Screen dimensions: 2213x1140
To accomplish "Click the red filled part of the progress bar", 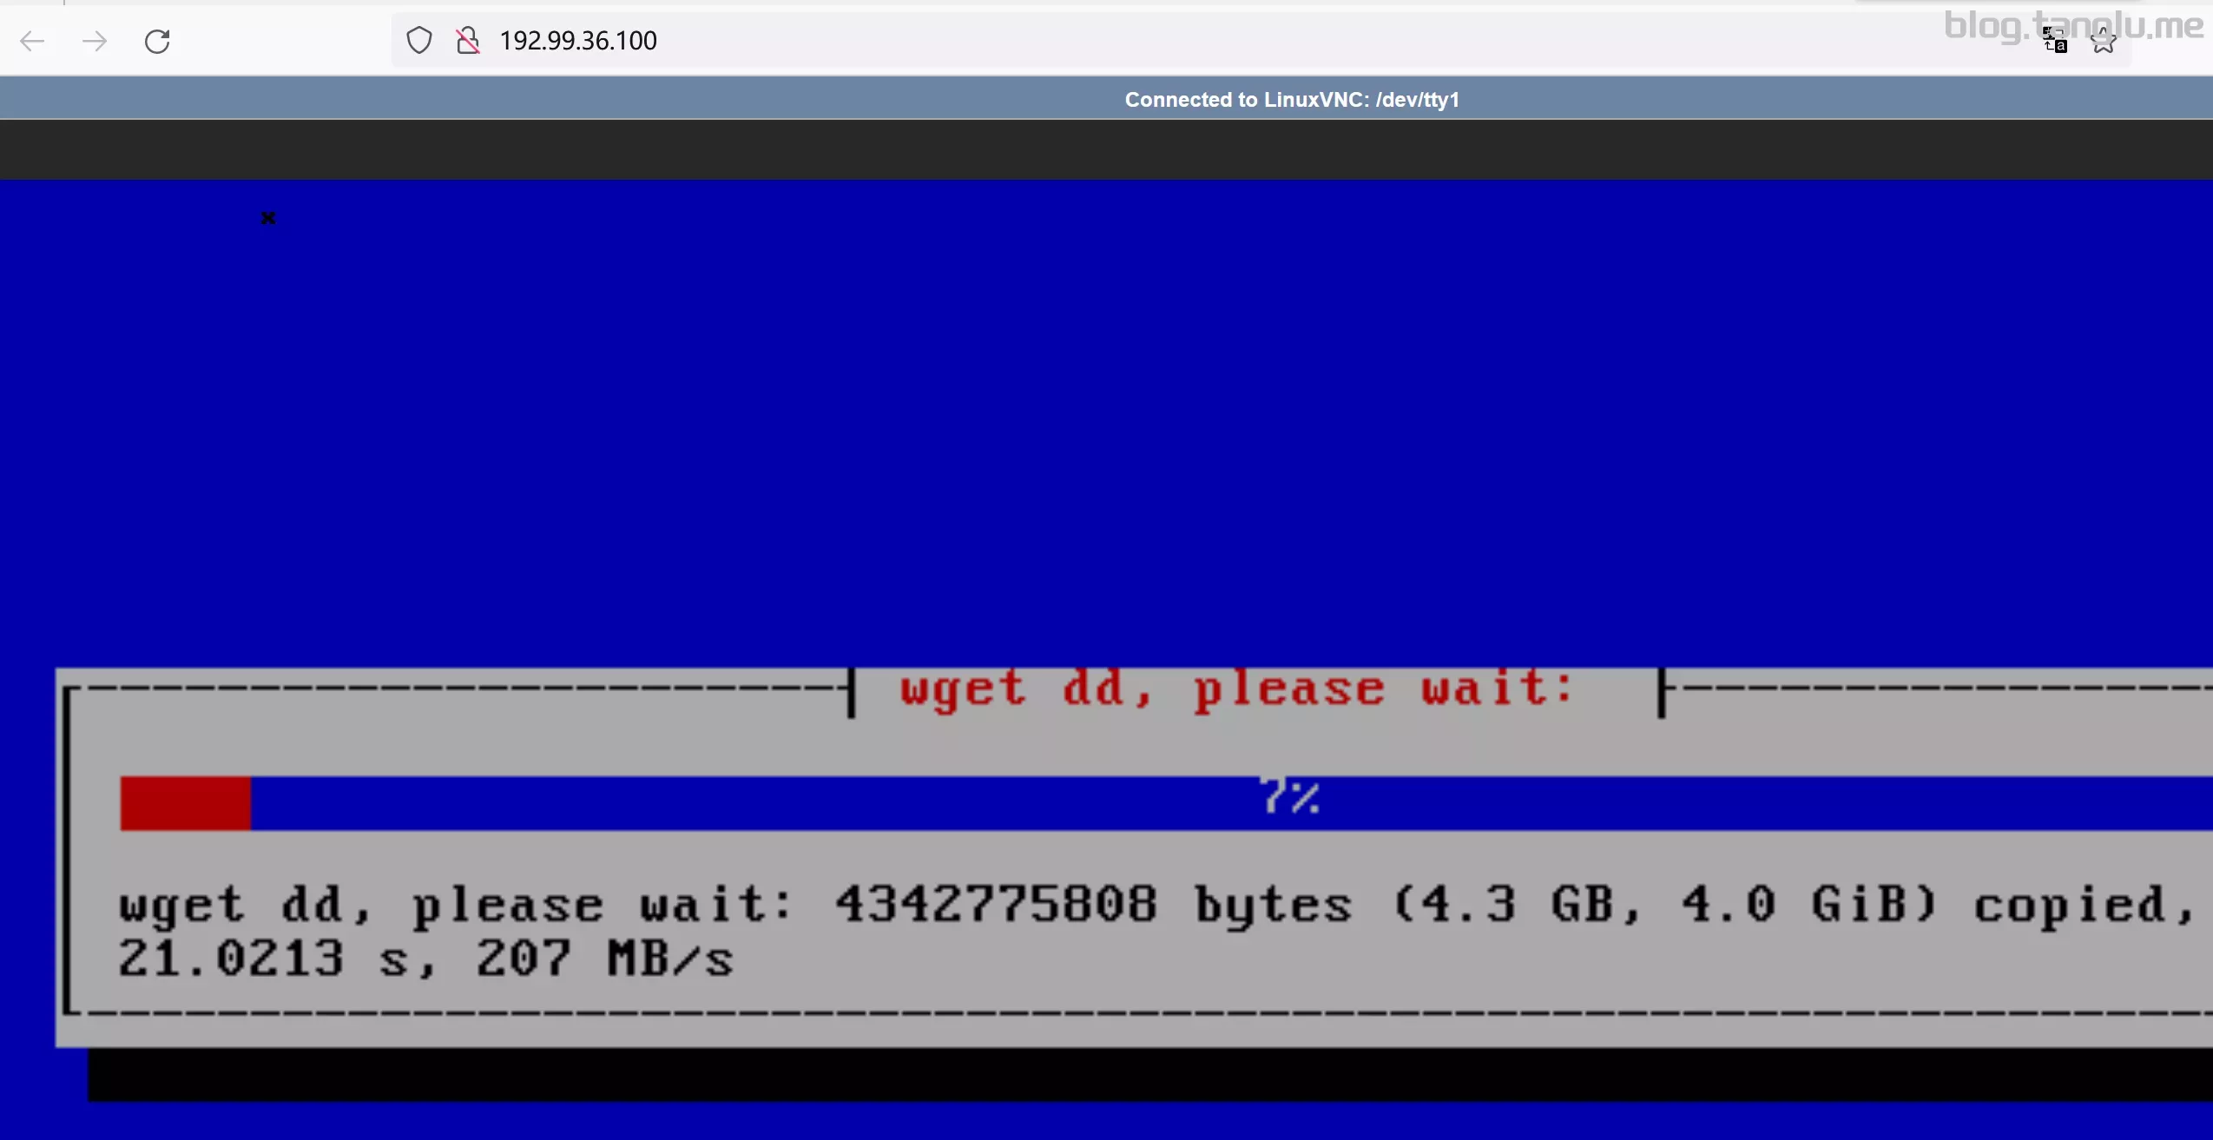I will [186, 803].
